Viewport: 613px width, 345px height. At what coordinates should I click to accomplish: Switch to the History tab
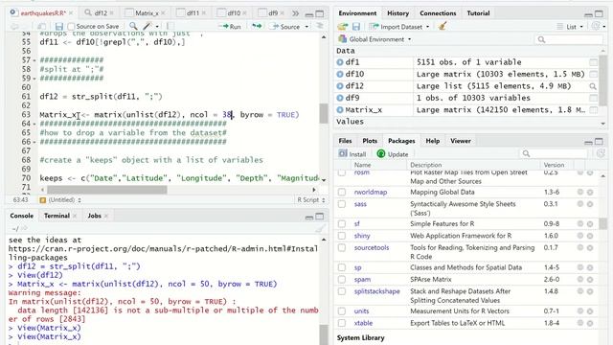pos(397,13)
